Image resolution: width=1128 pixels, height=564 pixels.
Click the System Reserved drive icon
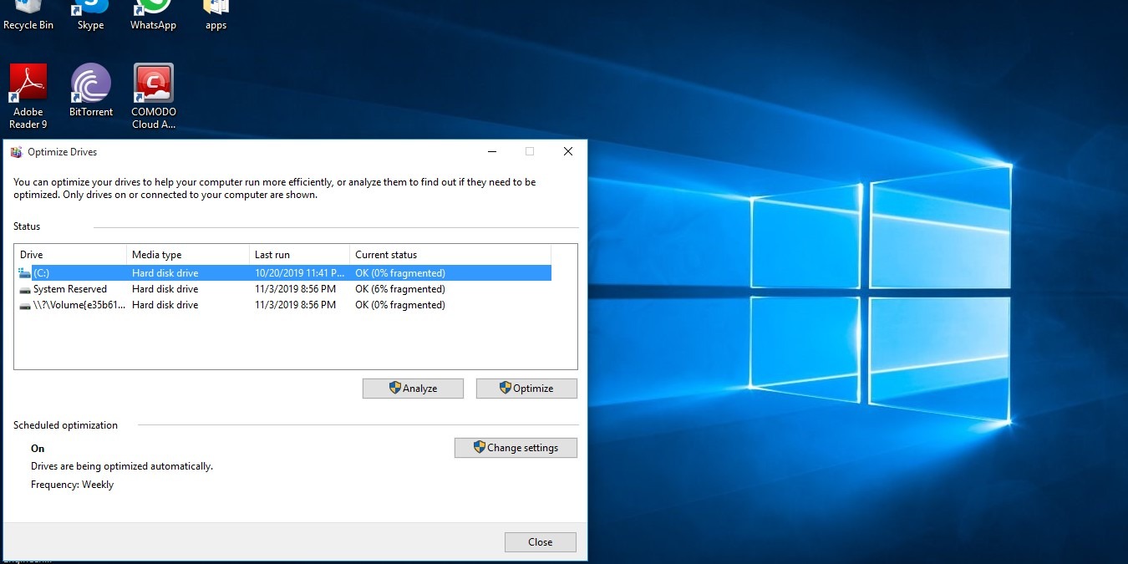point(24,288)
